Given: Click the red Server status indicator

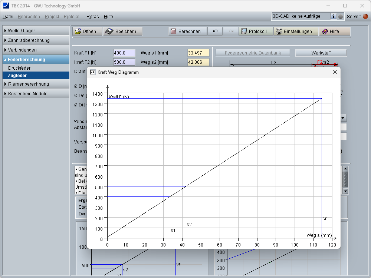Looking at the screenshot, I should point(365,16).
